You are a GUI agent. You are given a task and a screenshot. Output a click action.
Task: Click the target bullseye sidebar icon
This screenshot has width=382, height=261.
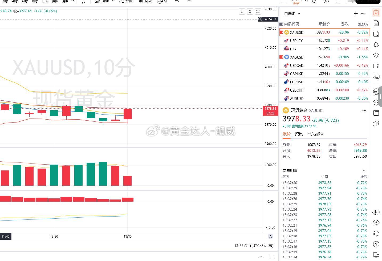376,92
